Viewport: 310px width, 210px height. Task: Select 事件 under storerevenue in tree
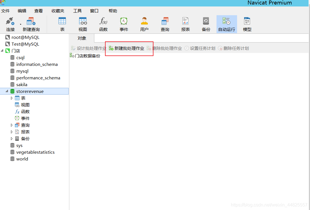[x=25, y=118]
